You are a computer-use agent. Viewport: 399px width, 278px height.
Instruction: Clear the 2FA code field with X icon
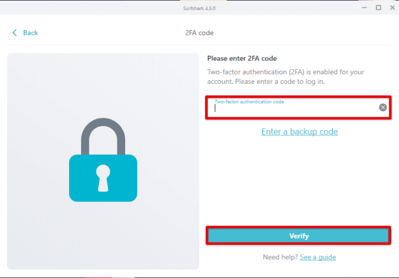coord(383,108)
